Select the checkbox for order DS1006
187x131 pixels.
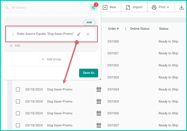point(18,113)
